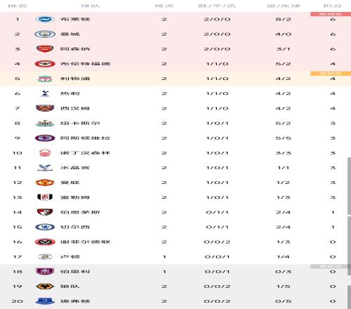Click the Manchester City crest icon
This screenshot has width=351, height=309.
pyautogui.click(x=45, y=34)
